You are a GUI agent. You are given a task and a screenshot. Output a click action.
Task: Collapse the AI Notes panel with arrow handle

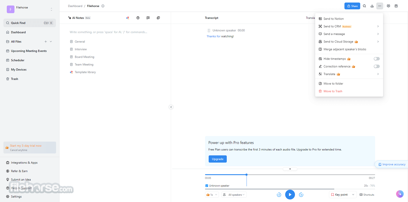pyautogui.click(x=171, y=107)
